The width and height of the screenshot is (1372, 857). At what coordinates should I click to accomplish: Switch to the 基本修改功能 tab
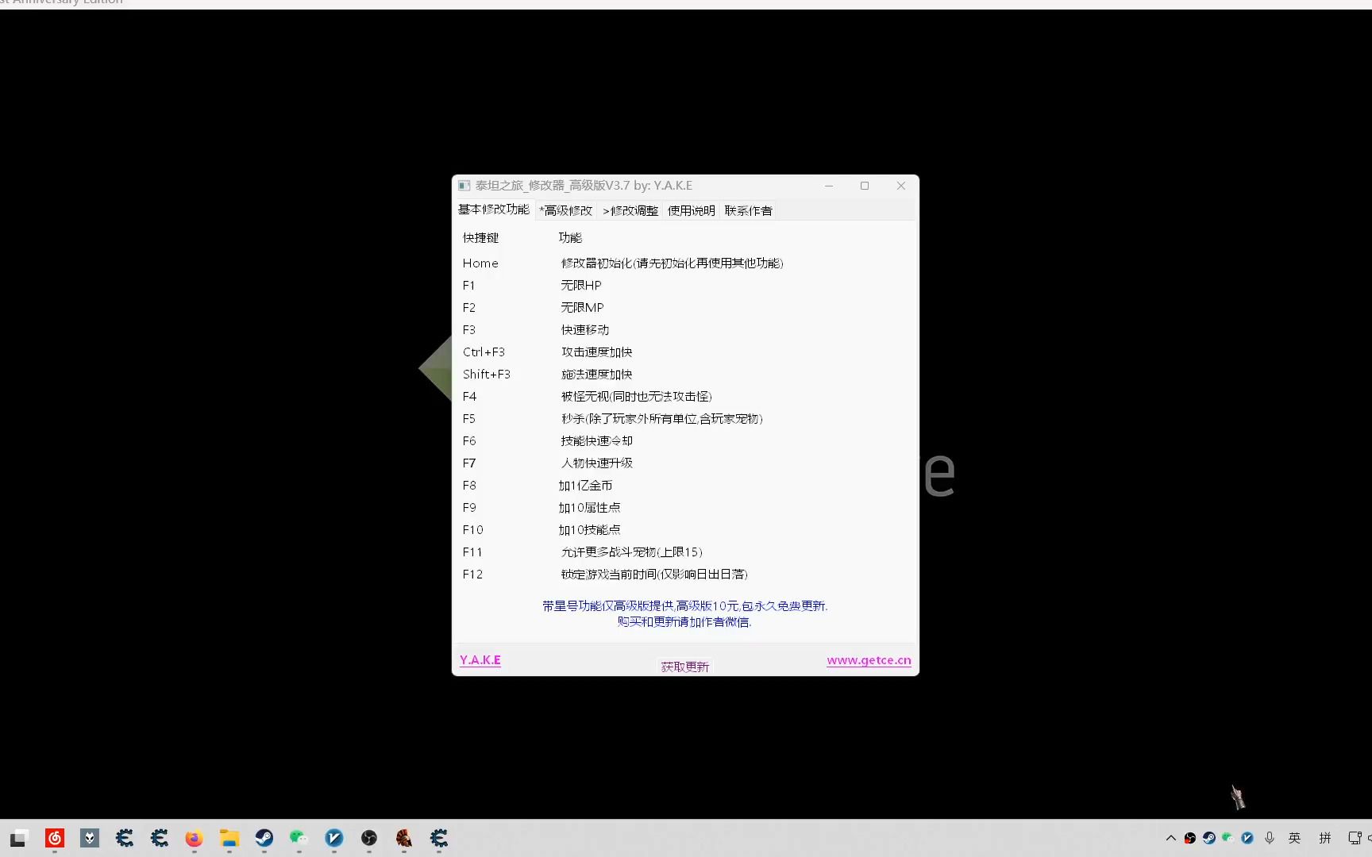coord(494,209)
